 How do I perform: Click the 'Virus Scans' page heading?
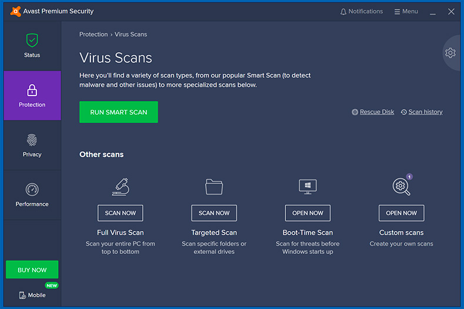pos(116,58)
